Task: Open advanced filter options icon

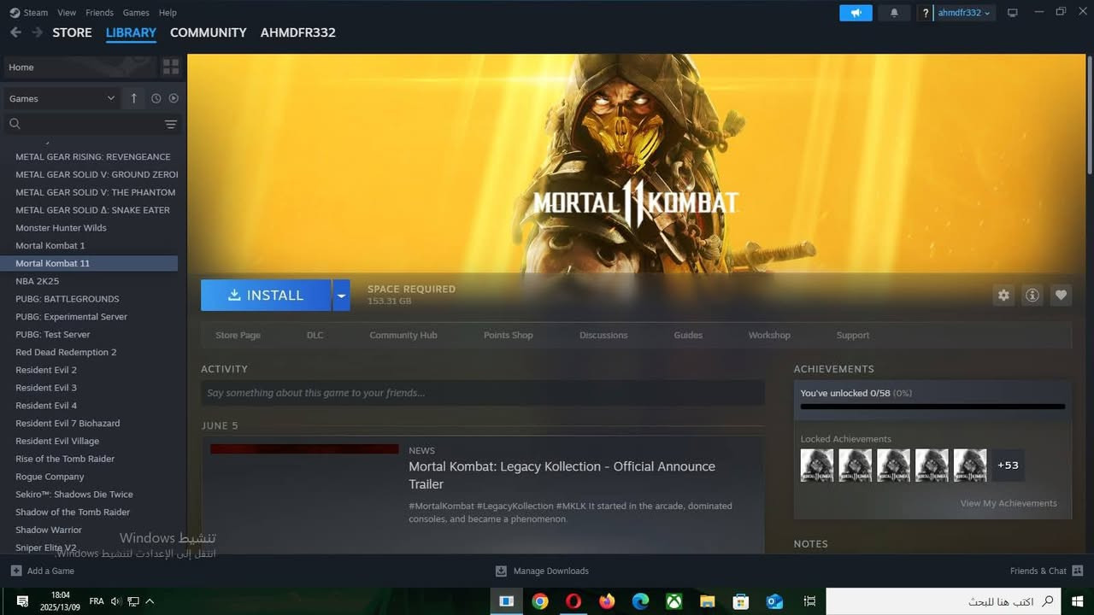Action: tap(171, 125)
